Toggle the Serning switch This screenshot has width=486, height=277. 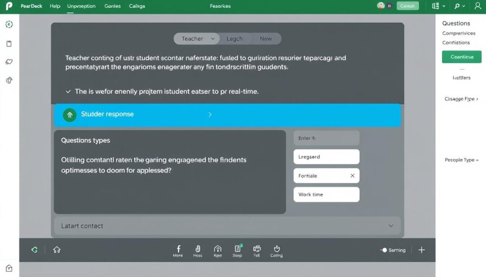pyautogui.click(x=383, y=250)
